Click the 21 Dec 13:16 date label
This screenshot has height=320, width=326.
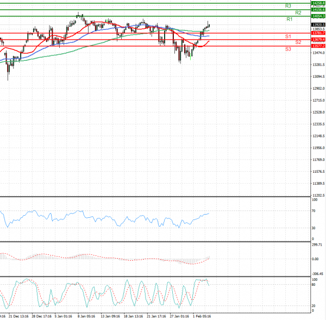(x=18, y=316)
